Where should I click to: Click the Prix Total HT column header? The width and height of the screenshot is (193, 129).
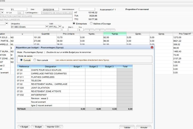pyautogui.click(x=183, y=34)
